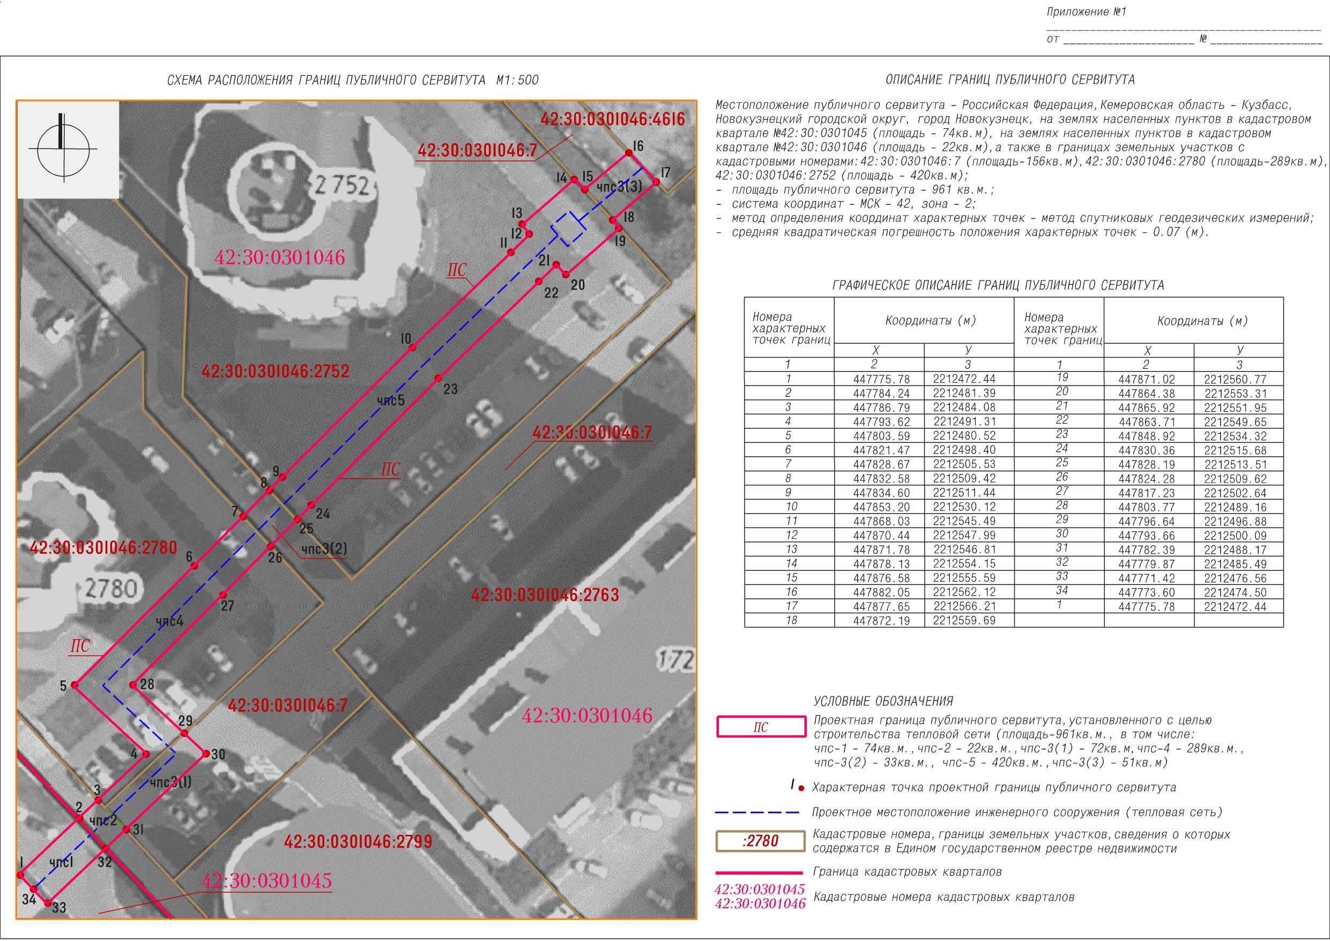Viewport: 1330px width, 941px height.
Task: Click parcel label 42:30:0301046:4616
Action: click(613, 120)
